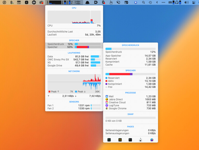The image size is (199, 150).
Task: Select the OWC Envoy Pro SX drive row
Action: 74,59
